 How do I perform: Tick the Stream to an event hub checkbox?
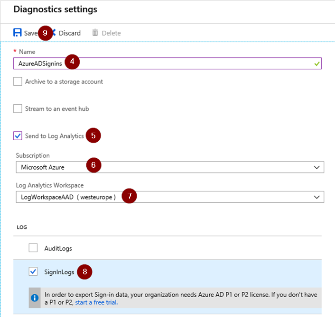tap(18, 109)
